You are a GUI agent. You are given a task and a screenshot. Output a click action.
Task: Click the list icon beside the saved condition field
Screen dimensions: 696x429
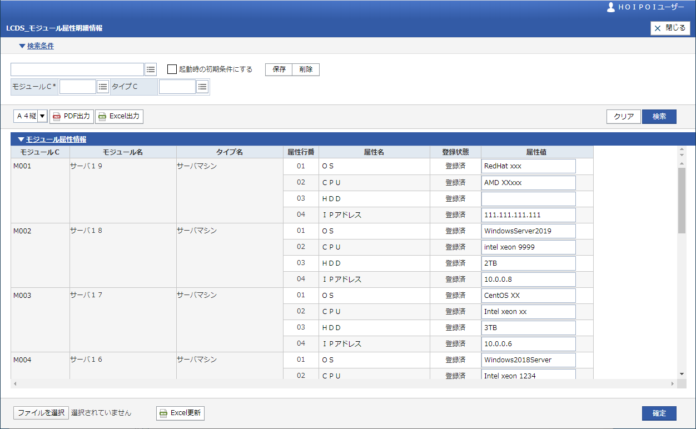pos(151,69)
